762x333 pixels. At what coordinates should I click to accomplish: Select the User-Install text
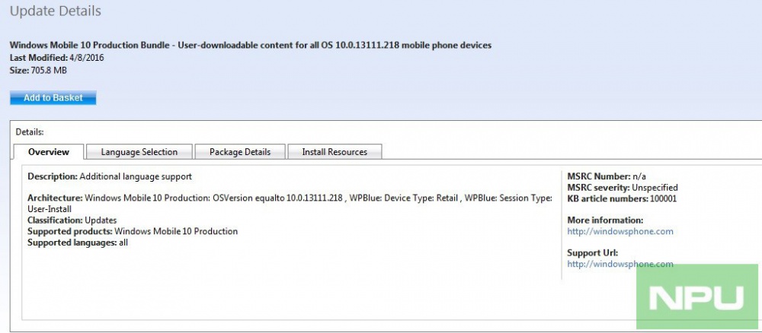pos(50,209)
